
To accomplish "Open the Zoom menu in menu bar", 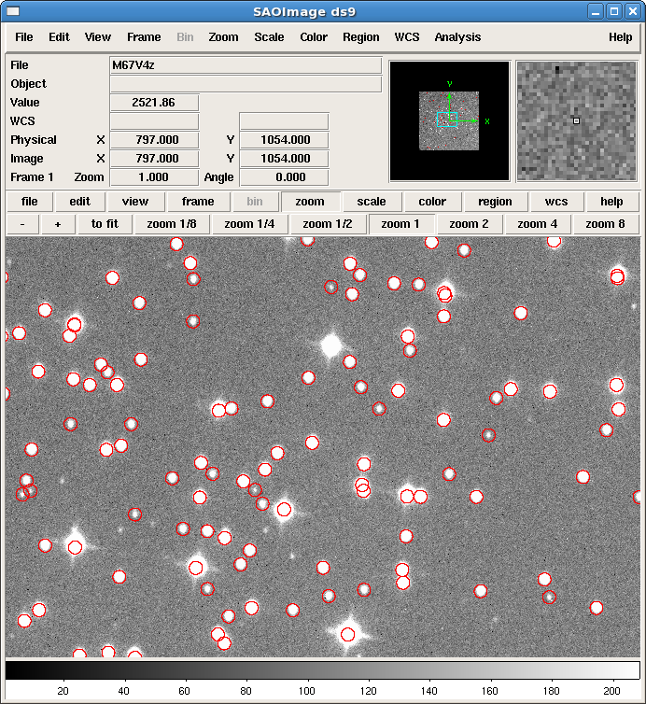I will coord(223,37).
